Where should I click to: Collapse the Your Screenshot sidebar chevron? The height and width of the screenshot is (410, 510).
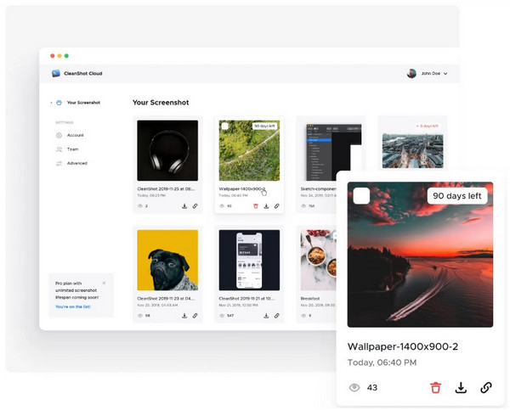click(50, 103)
